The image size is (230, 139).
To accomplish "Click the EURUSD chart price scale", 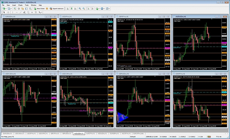I will click(54, 43).
